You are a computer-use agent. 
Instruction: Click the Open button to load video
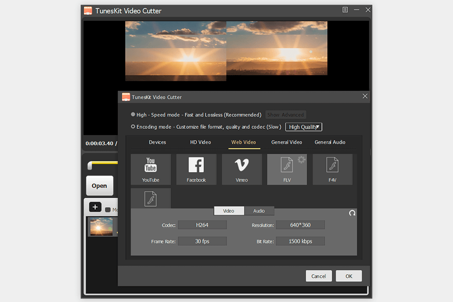tap(100, 185)
